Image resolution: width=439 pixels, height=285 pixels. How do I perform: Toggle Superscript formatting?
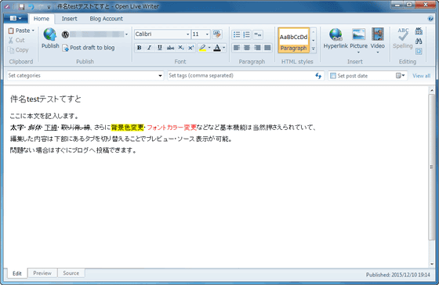pyautogui.click(x=191, y=48)
